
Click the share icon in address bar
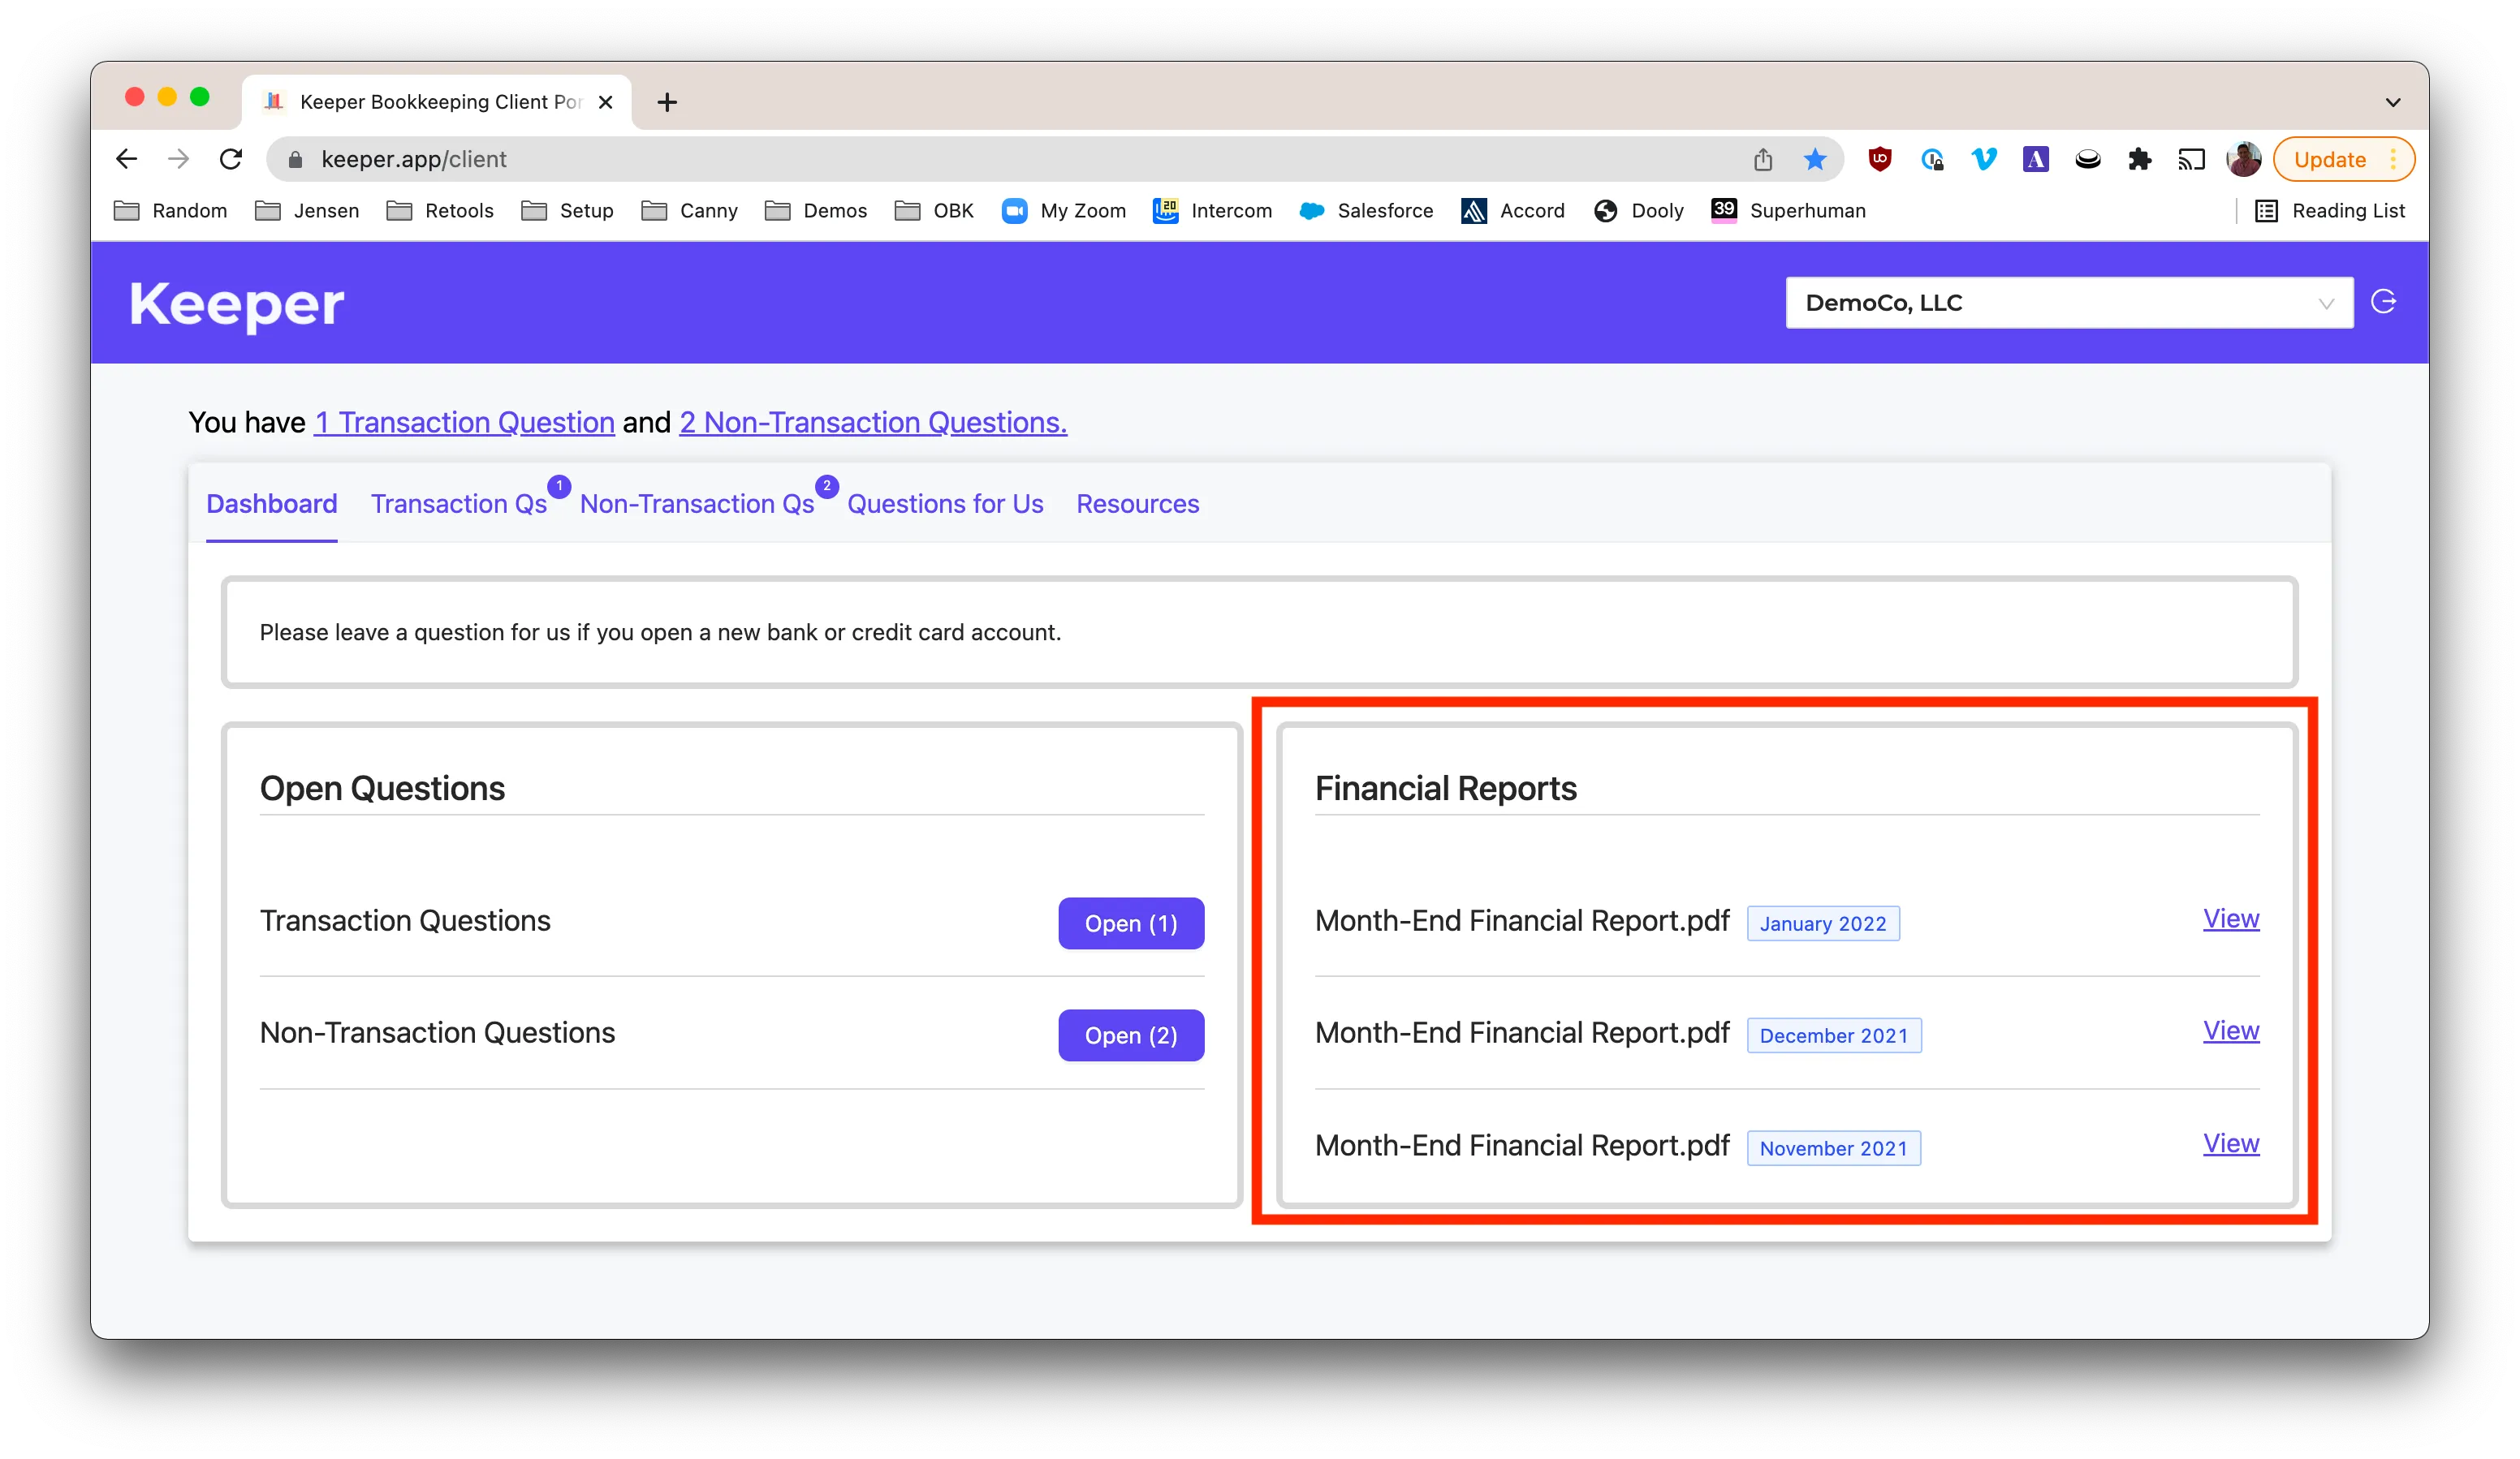1762,159
